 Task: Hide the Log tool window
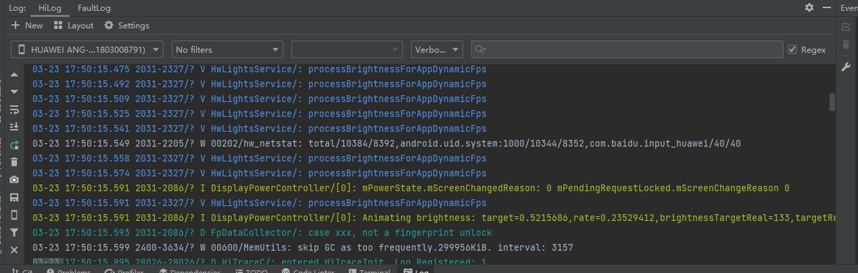(826, 7)
